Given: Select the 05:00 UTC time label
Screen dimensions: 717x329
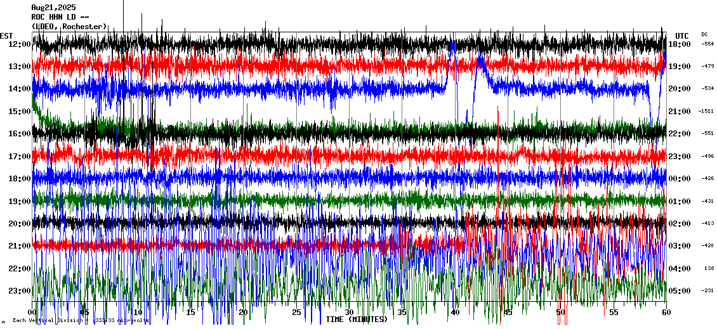Looking at the screenshot, I should click(680, 291).
